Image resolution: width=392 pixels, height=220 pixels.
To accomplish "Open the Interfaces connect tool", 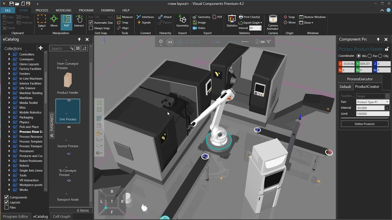I will 145,17.
